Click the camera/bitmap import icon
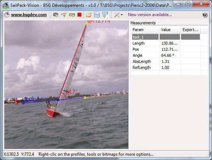The height and width of the screenshot is (160, 212). [x=56, y=15]
